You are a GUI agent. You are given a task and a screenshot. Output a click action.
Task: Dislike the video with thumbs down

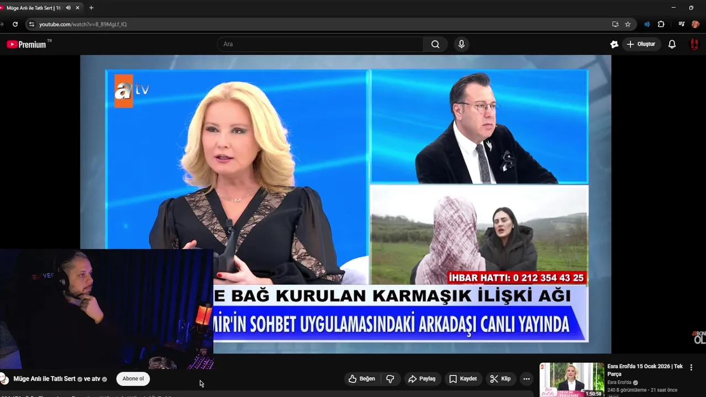click(390, 379)
